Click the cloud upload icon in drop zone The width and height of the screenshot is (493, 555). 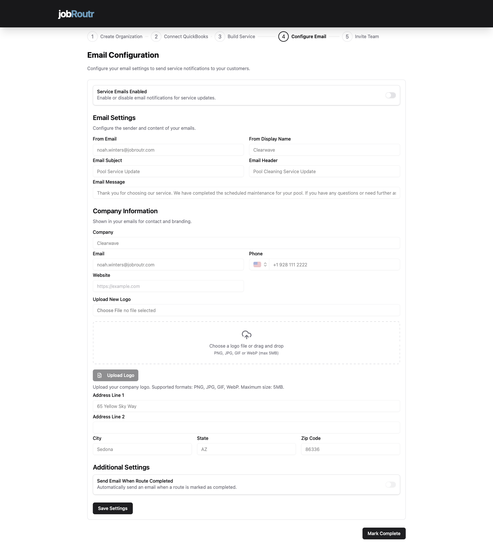click(x=246, y=335)
